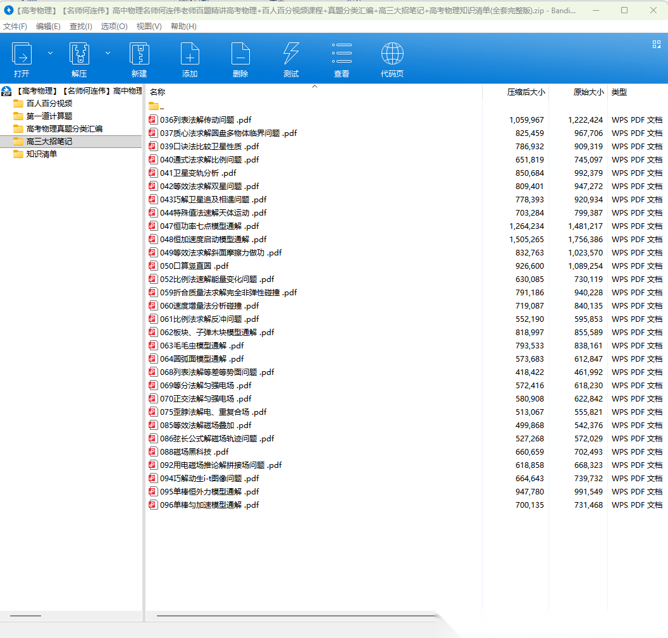Click the 新建 (New archive) icon
Viewport: 668px width, 638px height.
pos(139,54)
